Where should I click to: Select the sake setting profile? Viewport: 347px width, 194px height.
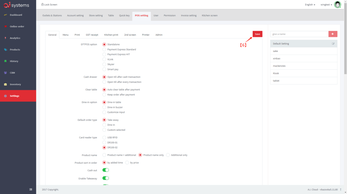(x=304, y=51)
